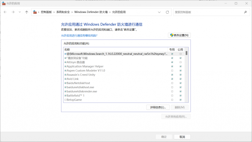The height and width of the screenshot is (142, 252).
Task: Select the Avid Link entry
Action: pyautogui.click(x=124, y=79)
